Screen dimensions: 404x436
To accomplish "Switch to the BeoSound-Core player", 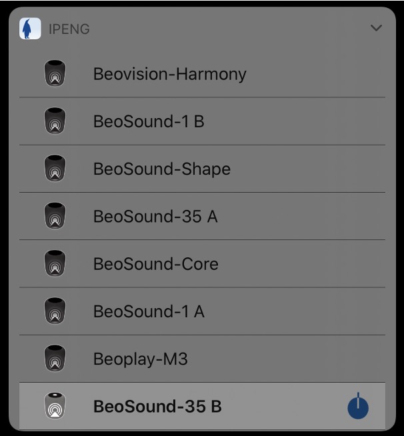I will (x=155, y=264).
